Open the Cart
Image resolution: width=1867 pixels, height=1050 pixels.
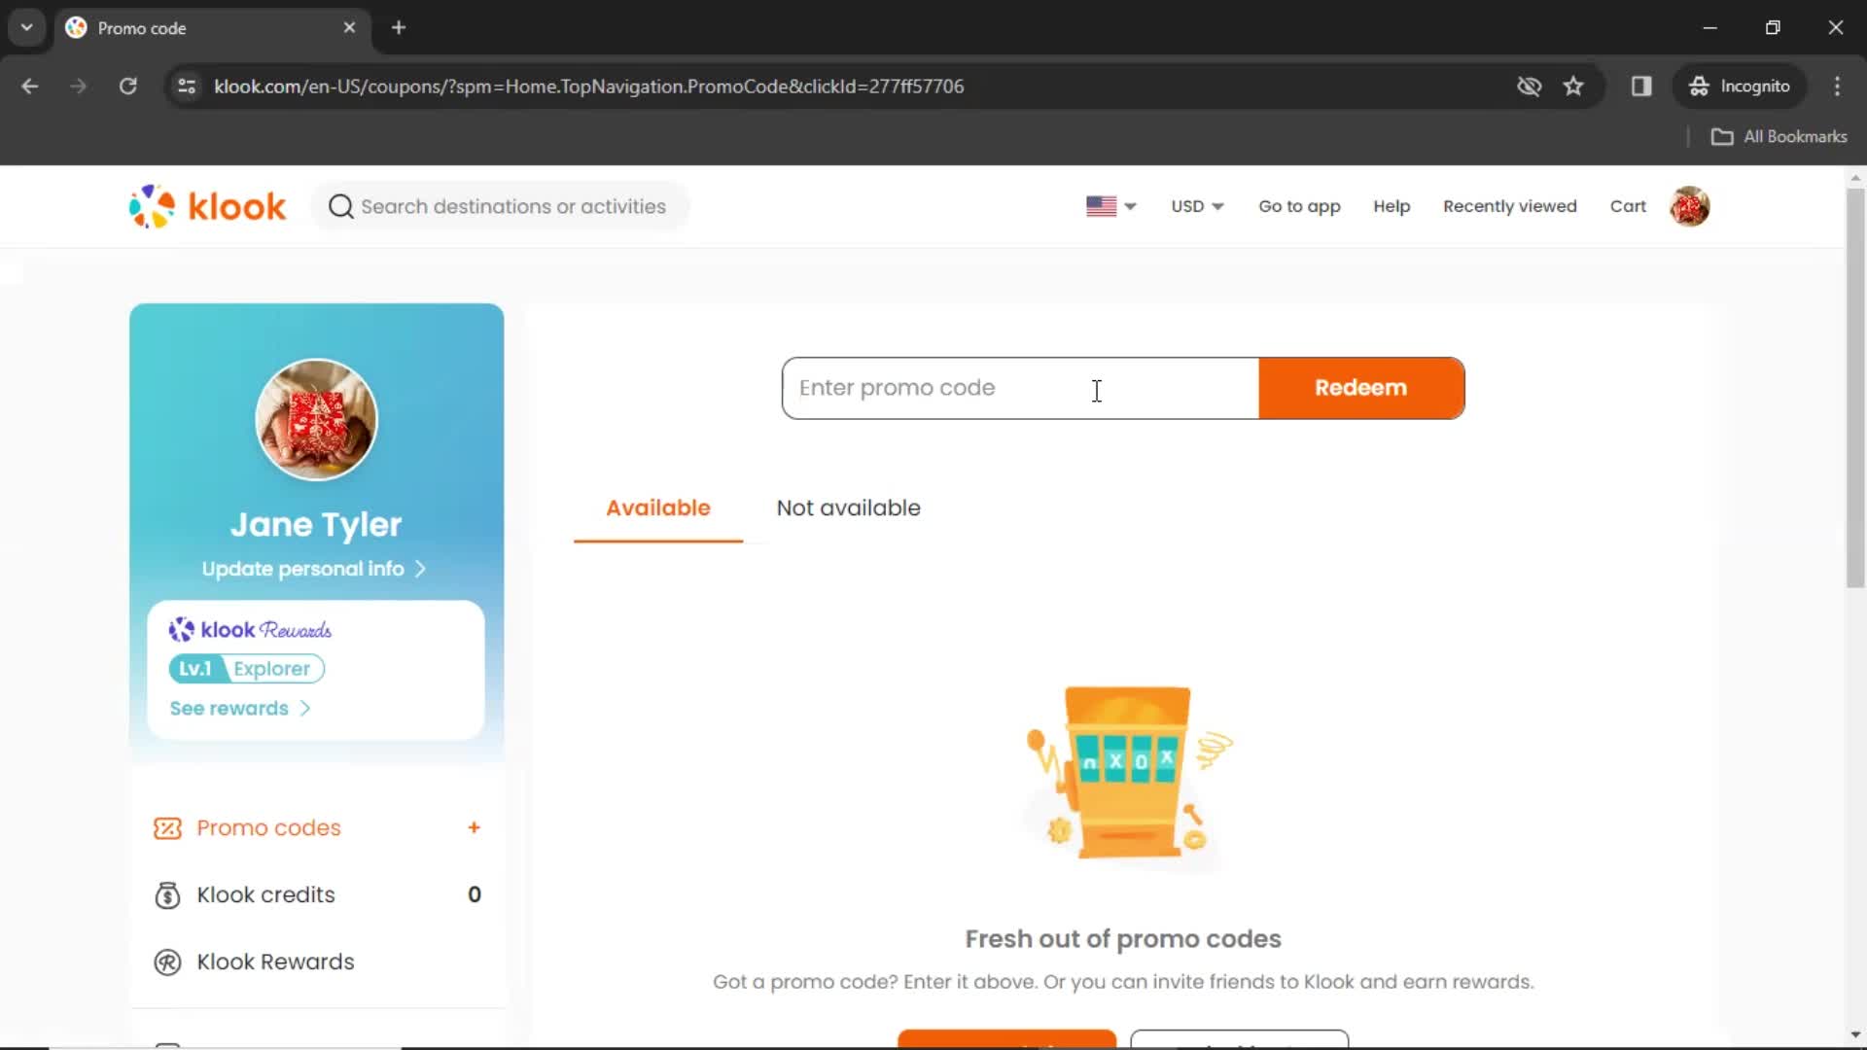coord(1628,206)
